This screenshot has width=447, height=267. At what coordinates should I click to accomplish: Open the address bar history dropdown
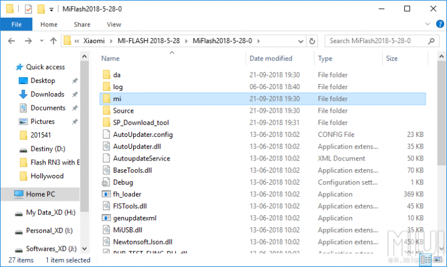coord(301,41)
